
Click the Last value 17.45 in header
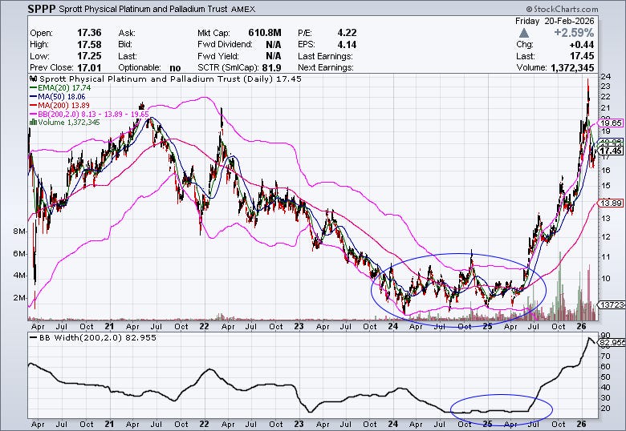point(582,56)
